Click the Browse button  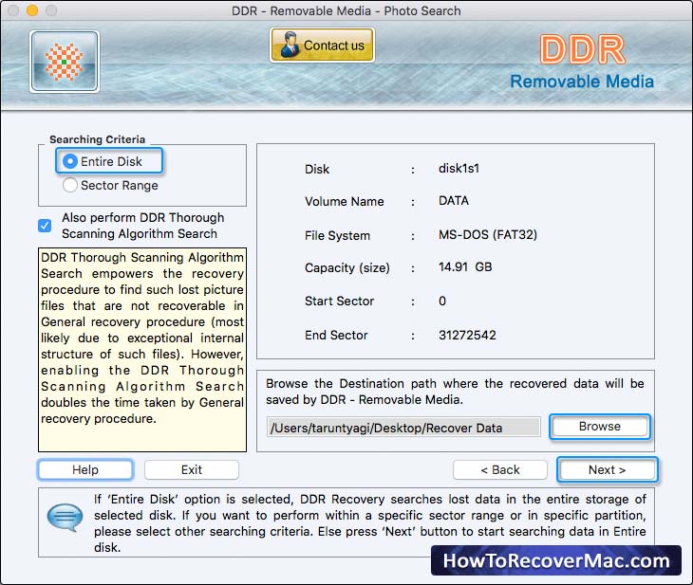tap(600, 427)
